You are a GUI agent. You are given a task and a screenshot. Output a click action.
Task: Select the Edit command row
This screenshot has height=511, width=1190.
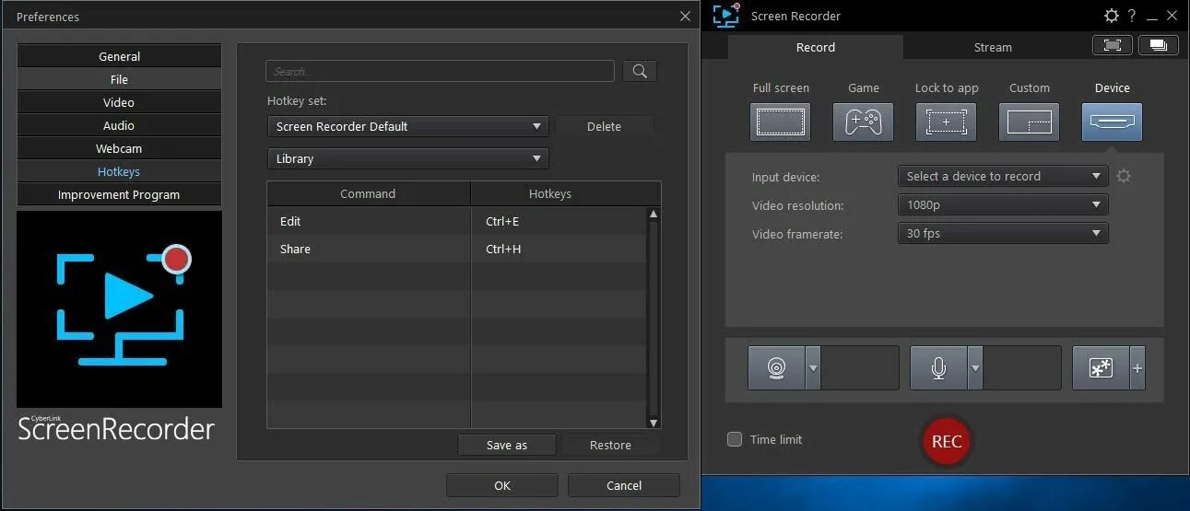pyautogui.click(x=457, y=221)
